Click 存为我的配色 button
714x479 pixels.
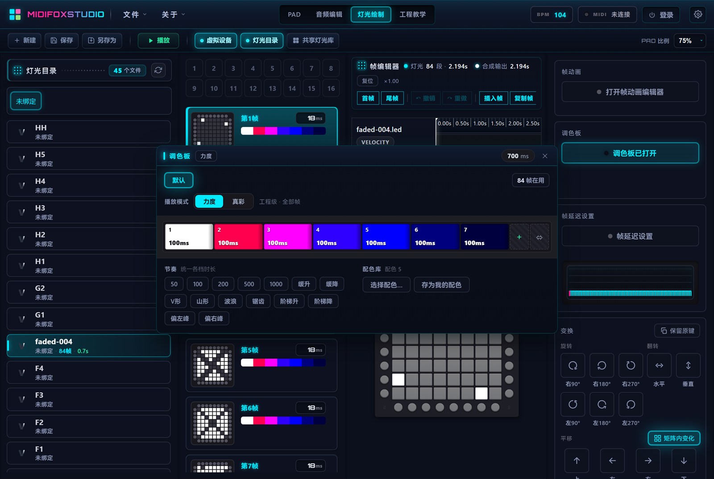pos(441,285)
